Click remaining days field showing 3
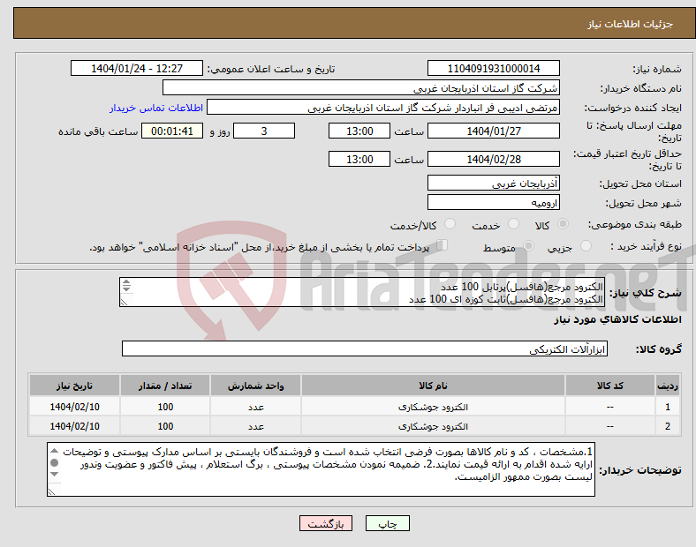The width and height of the screenshot is (696, 547). pos(264,131)
